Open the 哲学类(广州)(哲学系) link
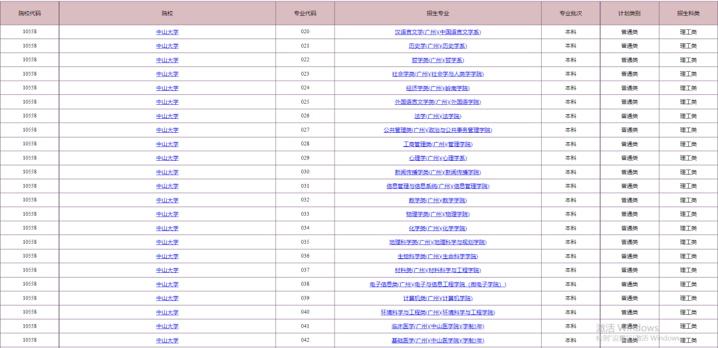Viewport: 718px width, 348px height. click(437, 60)
